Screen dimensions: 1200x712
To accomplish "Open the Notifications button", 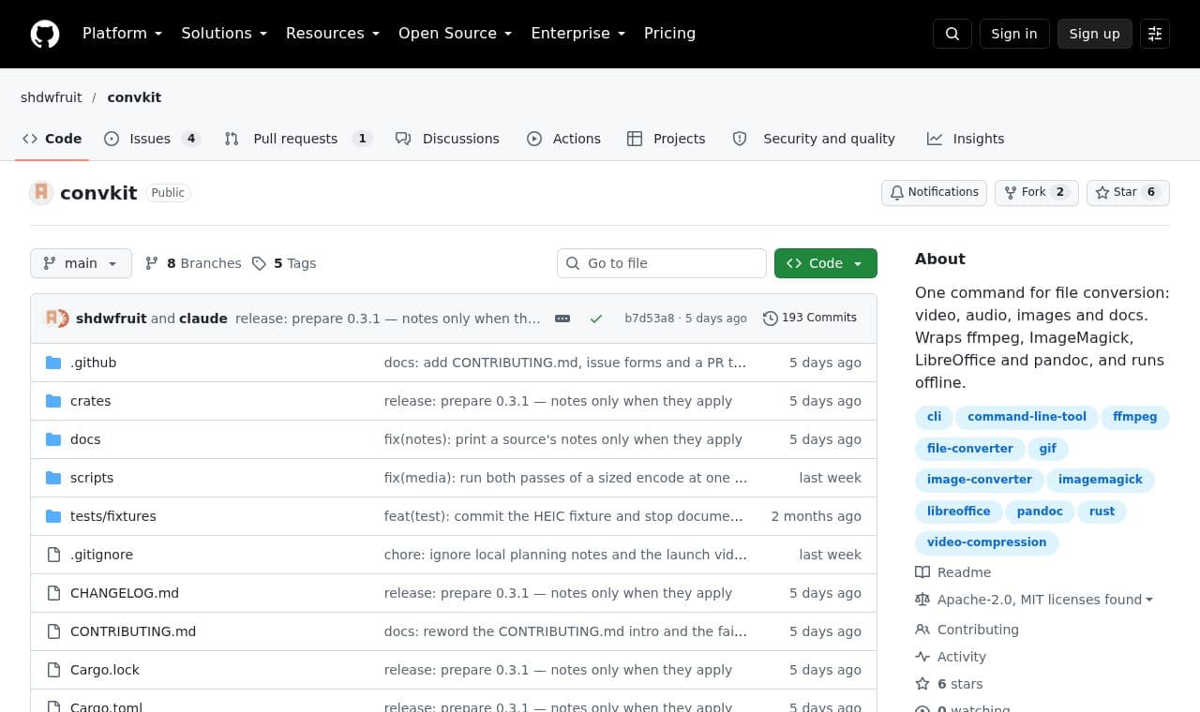I will [934, 192].
